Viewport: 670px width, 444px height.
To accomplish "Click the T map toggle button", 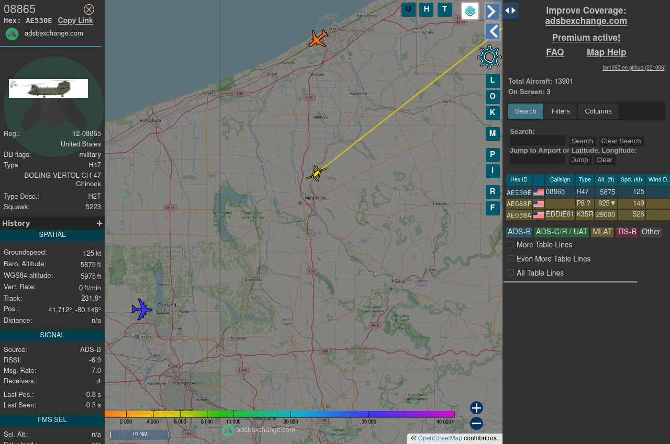I will (444, 9).
